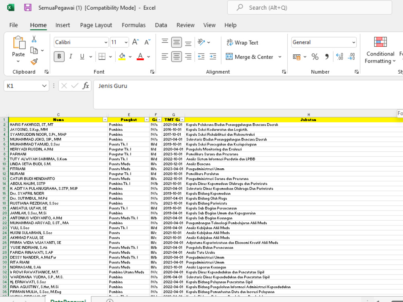
Task: Open the Paste options dropdown arrow
Action: (18, 61)
